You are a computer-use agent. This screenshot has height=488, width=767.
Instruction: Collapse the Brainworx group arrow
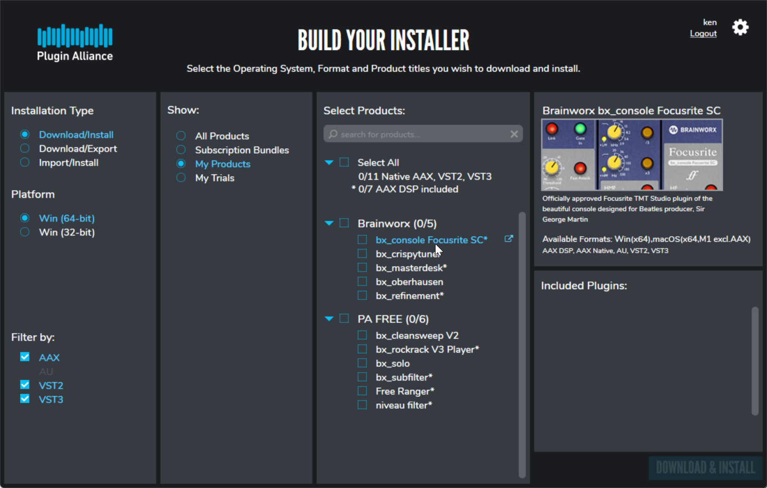coord(329,224)
